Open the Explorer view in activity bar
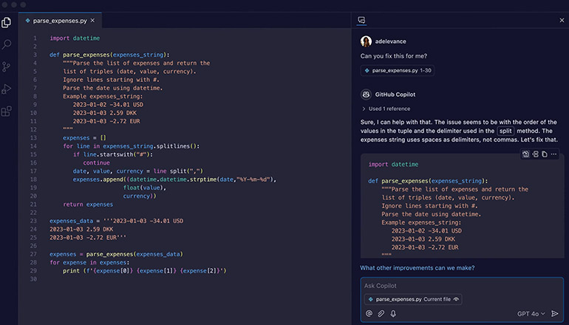 [7, 22]
